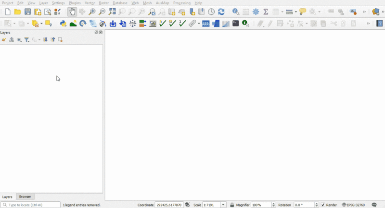The image size is (385, 208).
Task: Expand the measure tool dropdown arrow
Action: pos(295,12)
